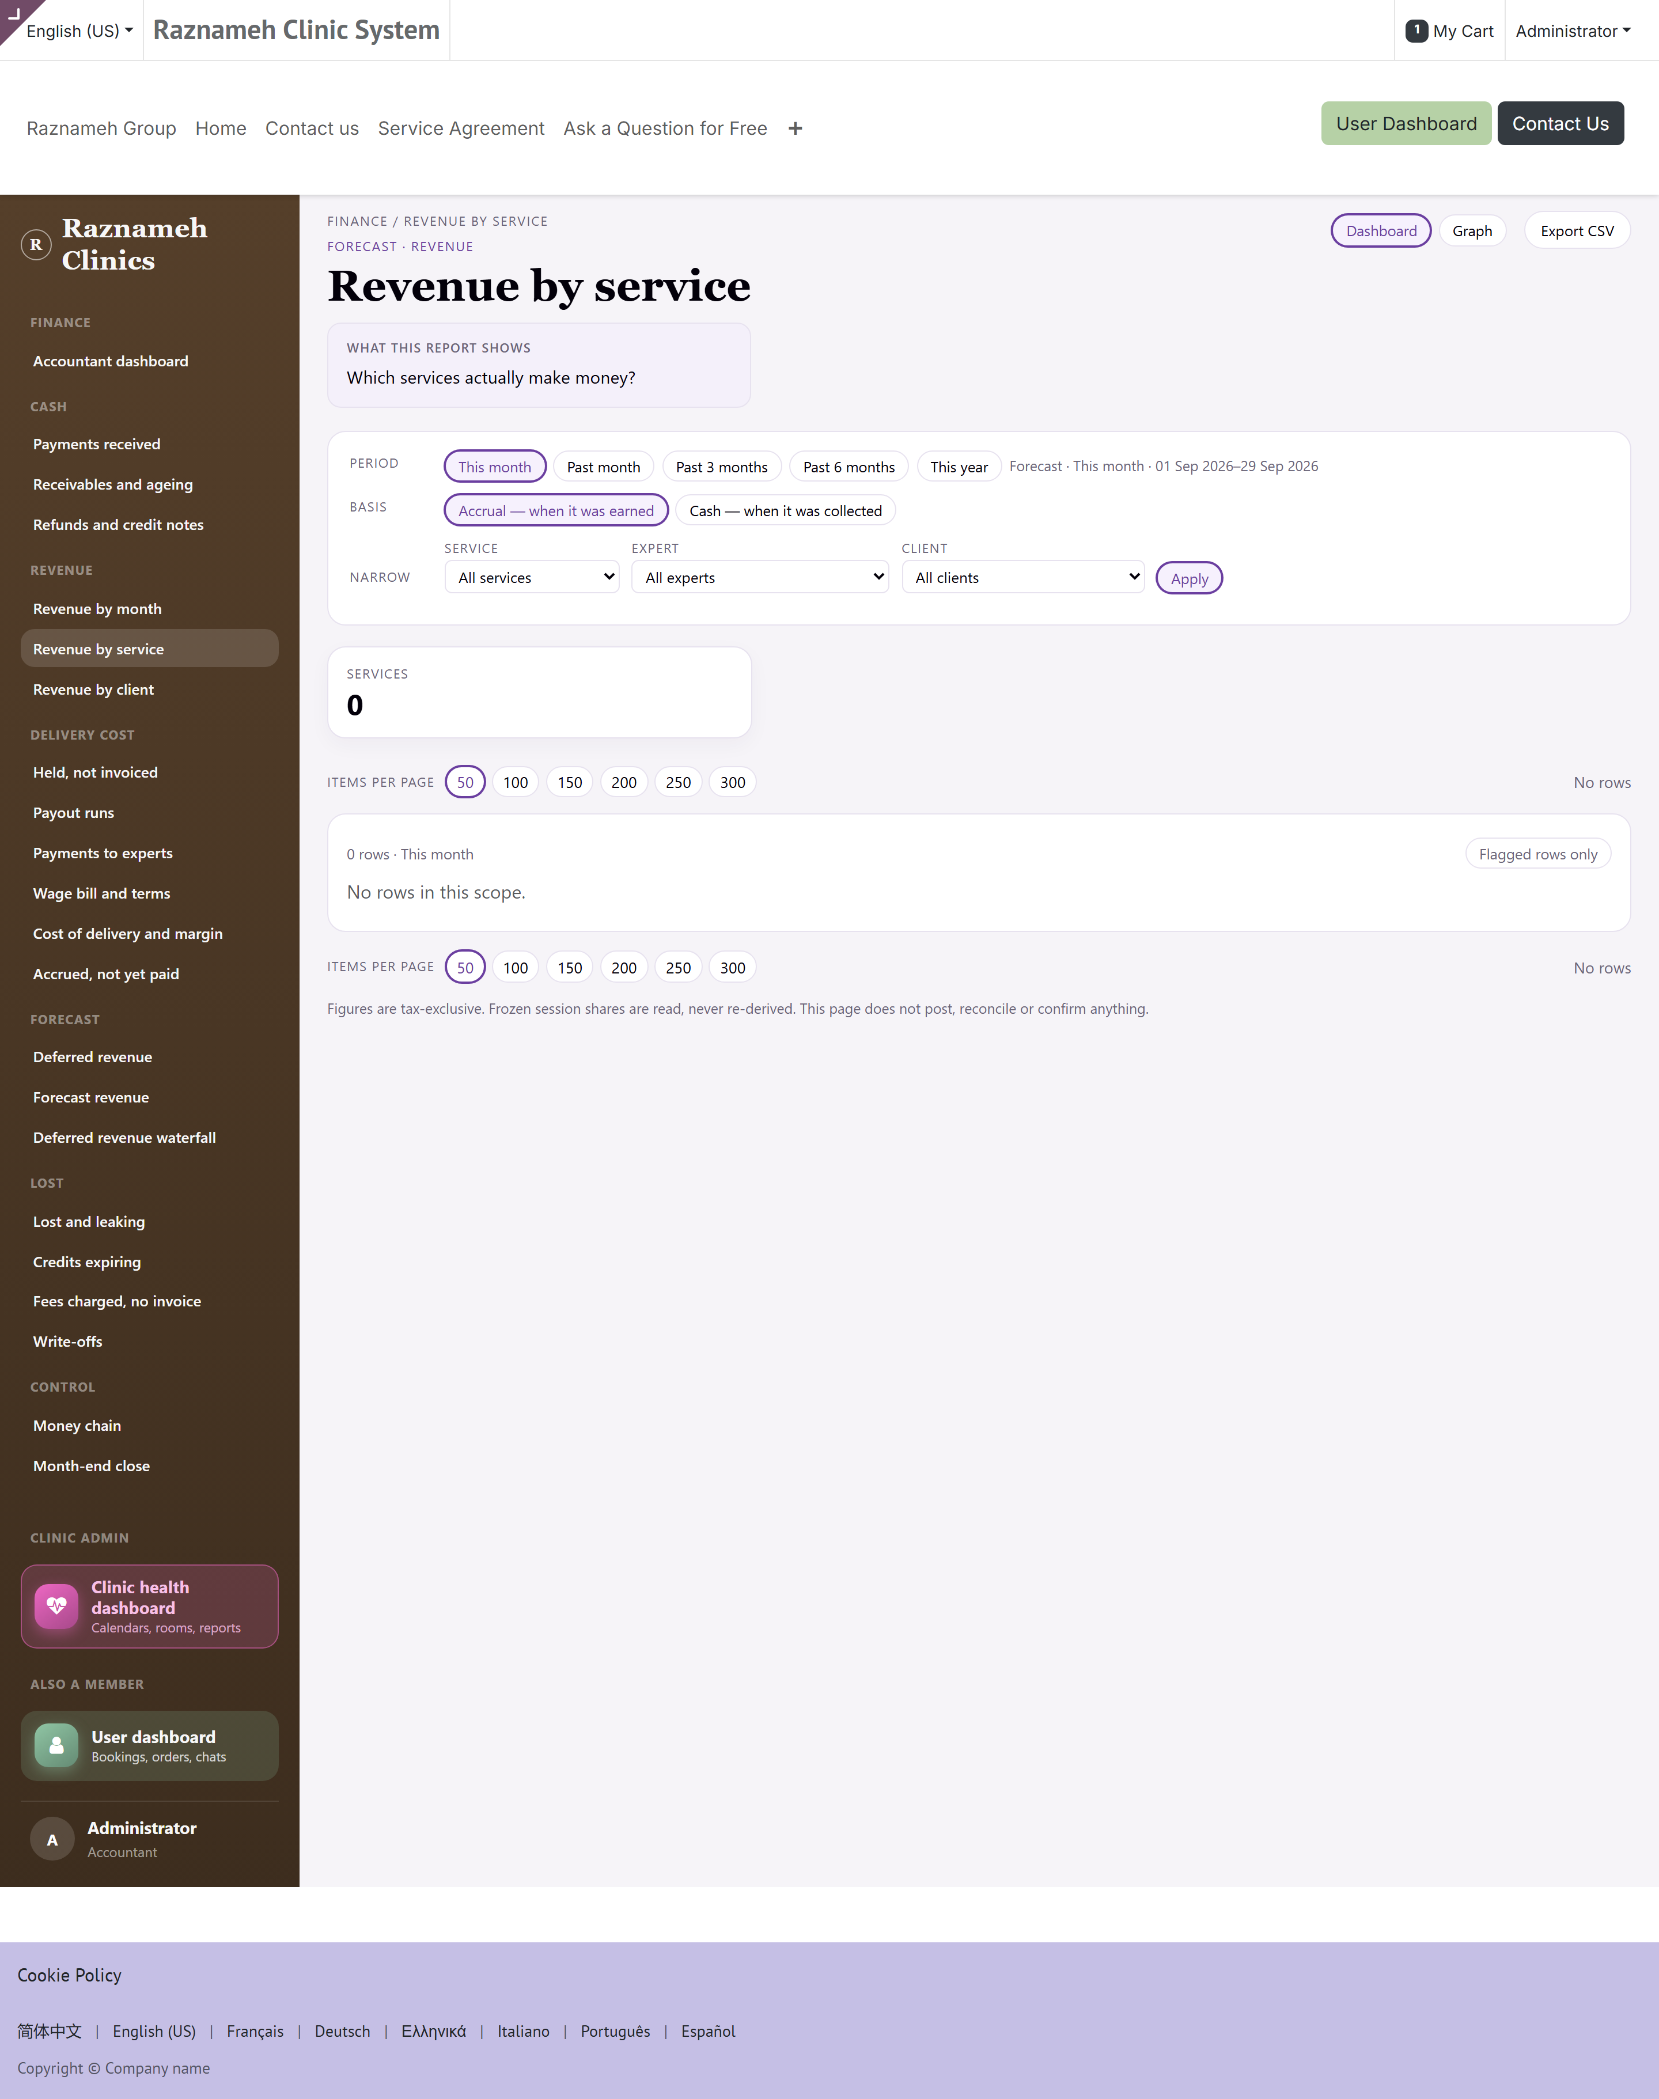Screen dimensions: 1659x2099
Task: Set upper items per page to 100
Action: coord(516,782)
